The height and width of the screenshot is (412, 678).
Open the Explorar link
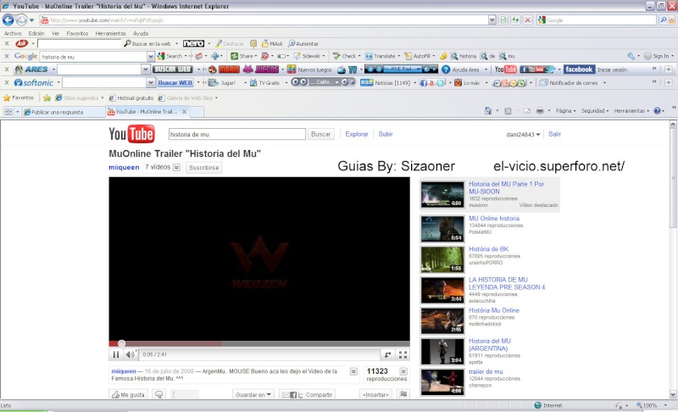357,134
